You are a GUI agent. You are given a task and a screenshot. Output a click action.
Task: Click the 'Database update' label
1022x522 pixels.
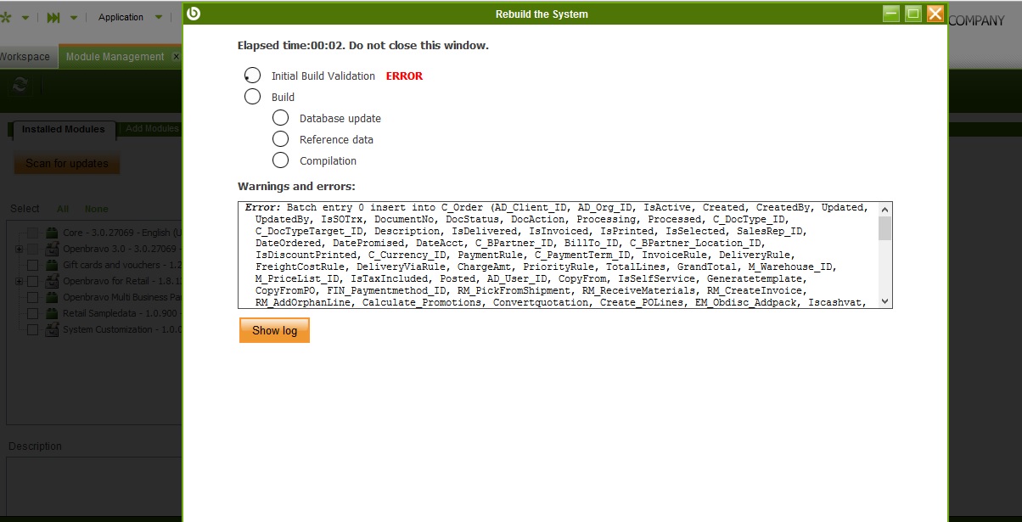click(x=340, y=119)
